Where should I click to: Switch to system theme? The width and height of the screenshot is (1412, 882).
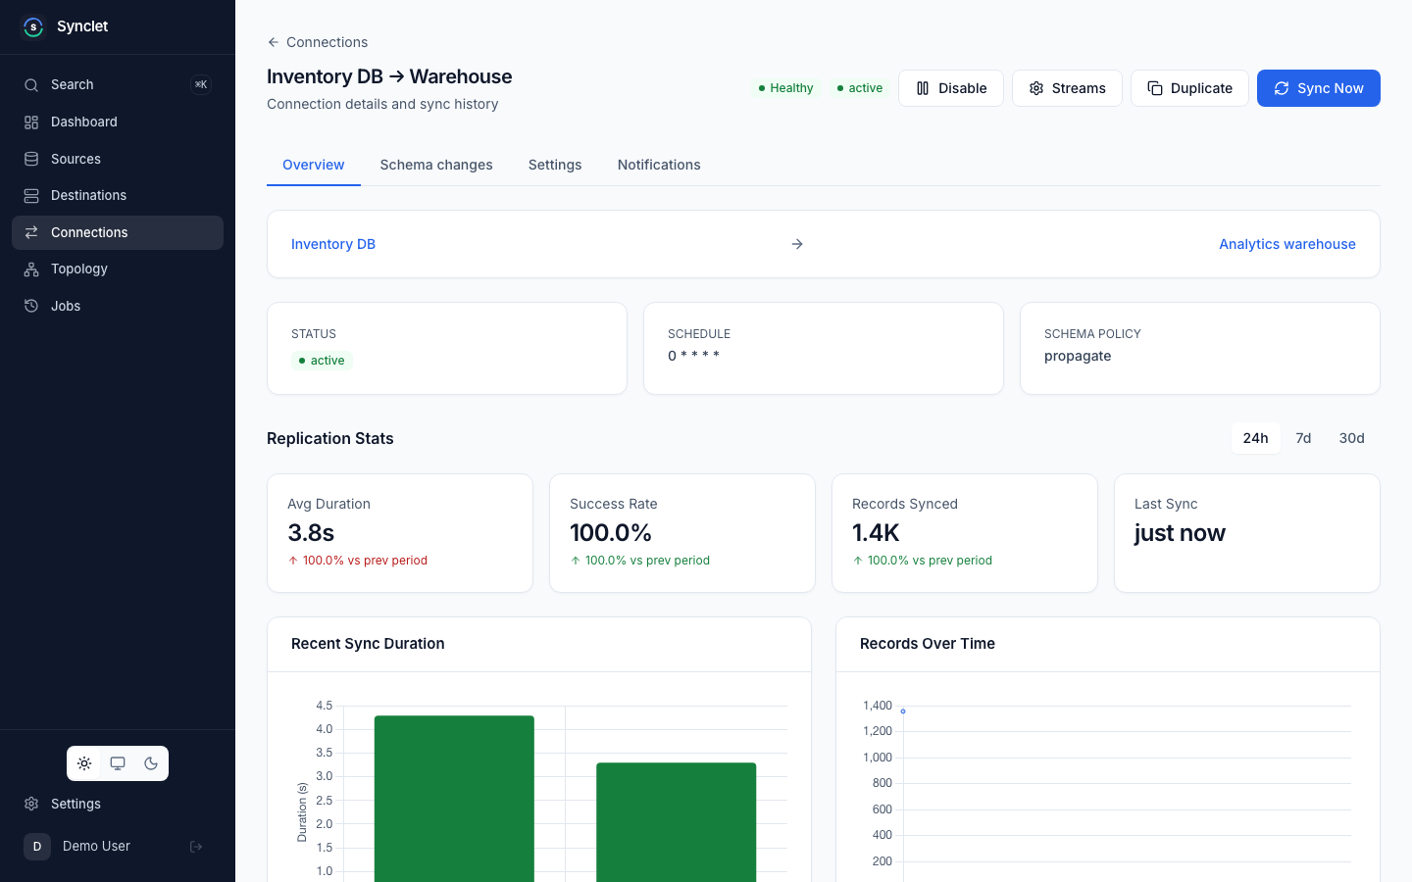[x=118, y=763]
